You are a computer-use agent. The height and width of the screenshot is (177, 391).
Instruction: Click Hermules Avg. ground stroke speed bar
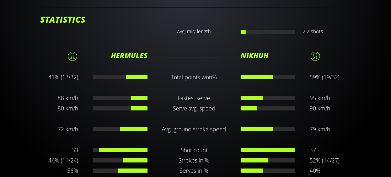[x=120, y=129]
